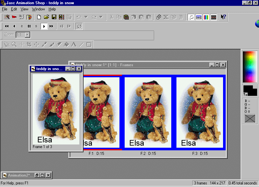Launch the Animation Wizard icon
The image size is (259, 187).
[x=7, y=17]
